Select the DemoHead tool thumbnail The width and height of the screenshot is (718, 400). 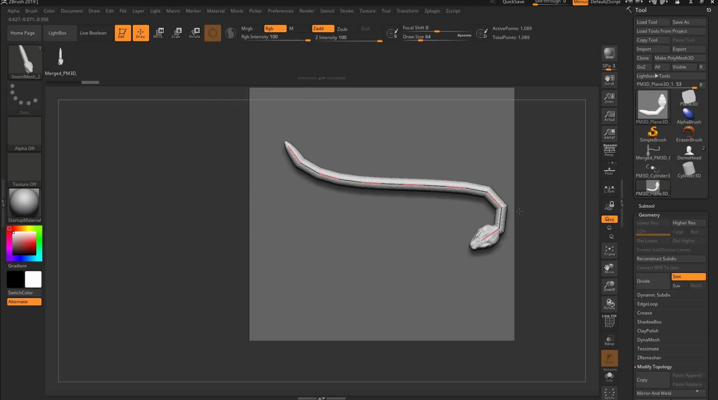[x=689, y=150]
